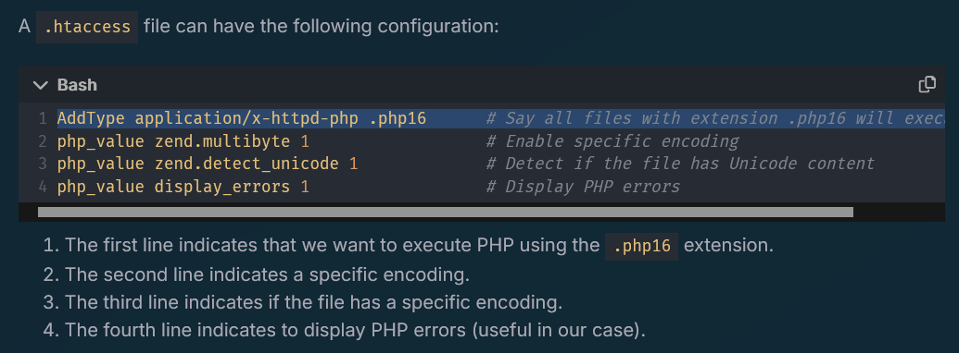Click the 'Enable specific encoding' comment

612,141
